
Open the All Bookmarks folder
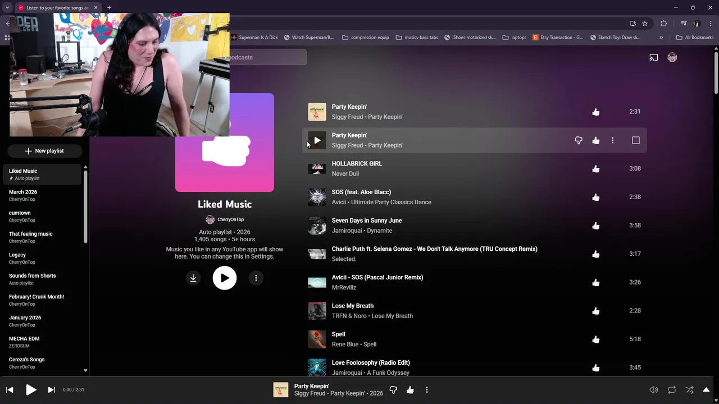[x=695, y=38]
